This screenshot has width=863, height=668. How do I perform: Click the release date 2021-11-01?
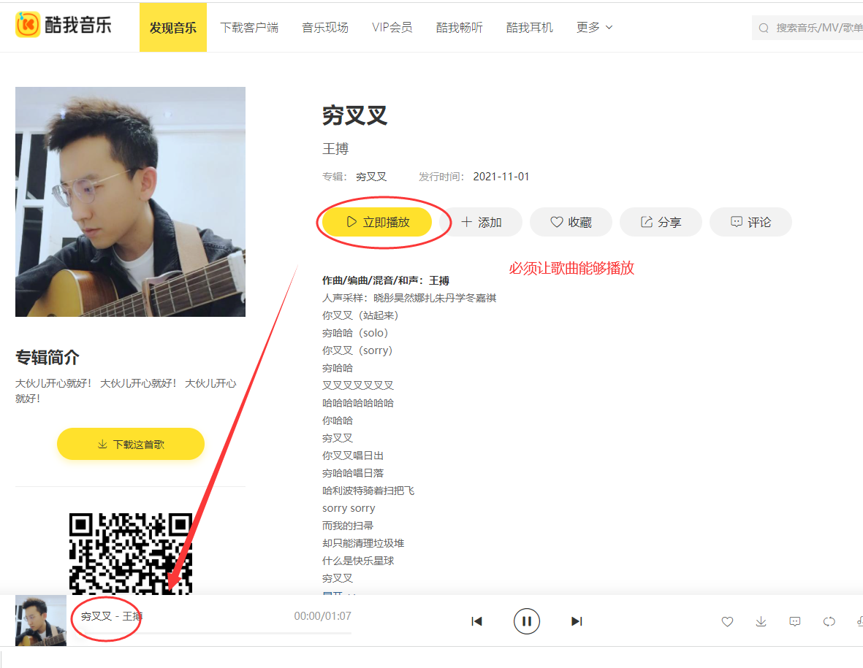(501, 177)
